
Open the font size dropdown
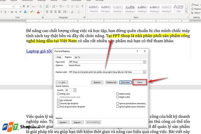click(21, 6)
